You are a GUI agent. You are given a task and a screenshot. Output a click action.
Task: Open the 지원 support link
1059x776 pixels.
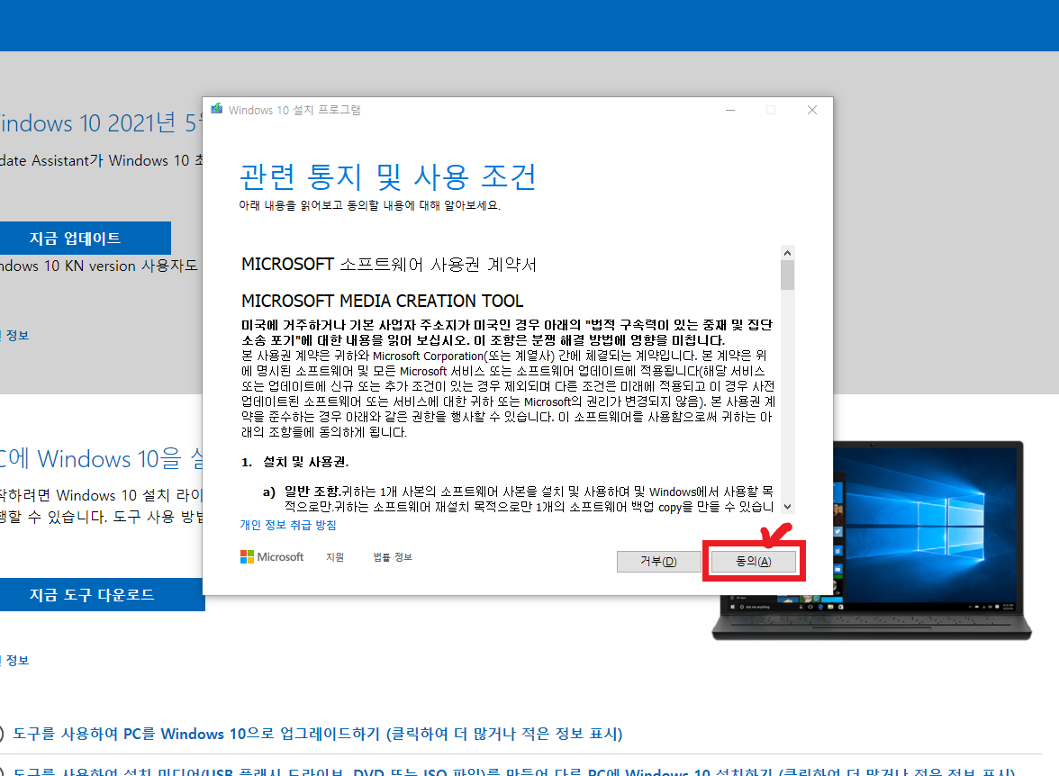(335, 557)
